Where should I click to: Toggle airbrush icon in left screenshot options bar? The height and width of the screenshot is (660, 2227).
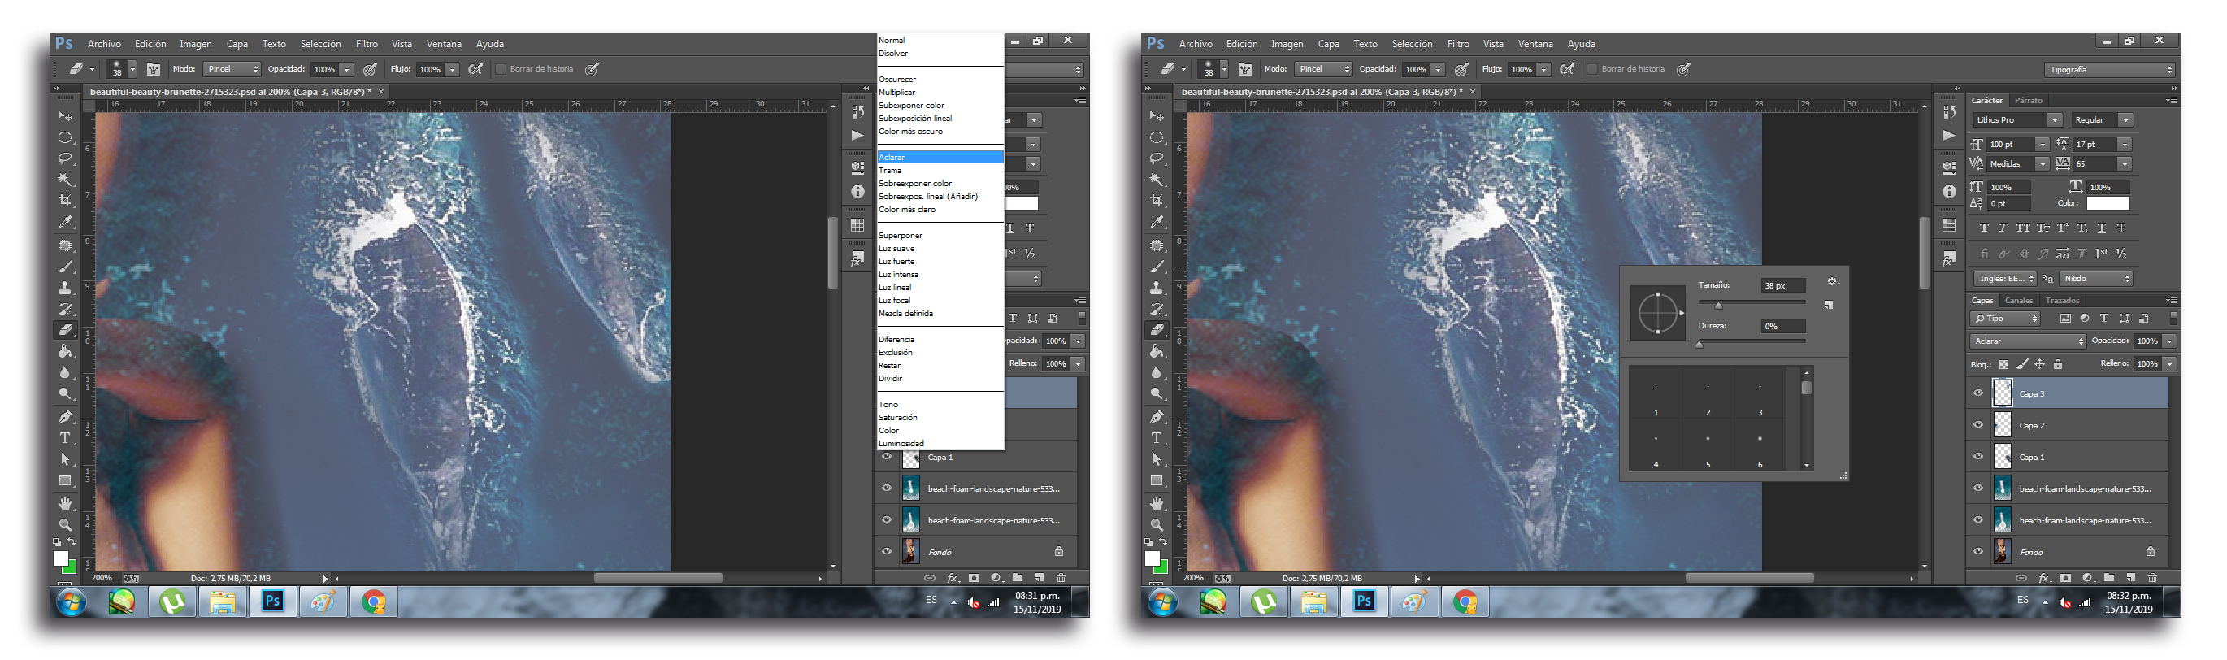point(475,69)
